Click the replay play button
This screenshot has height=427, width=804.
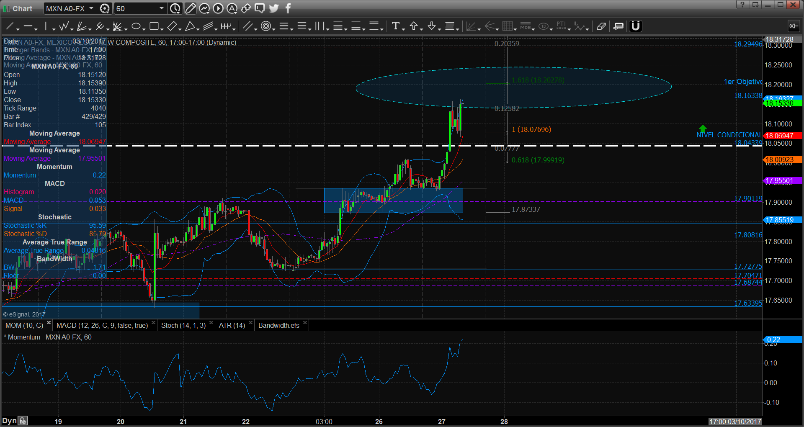point(218,8)
